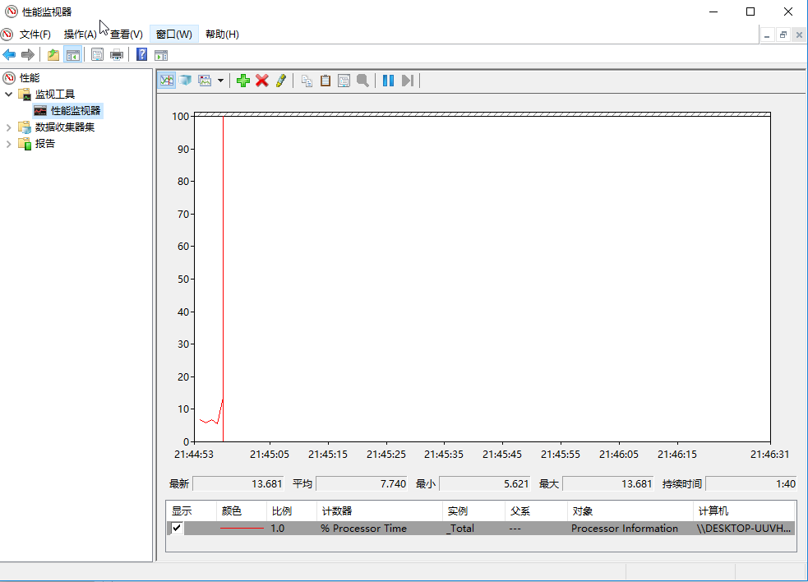Click the 显示 column header

[192, 510]
